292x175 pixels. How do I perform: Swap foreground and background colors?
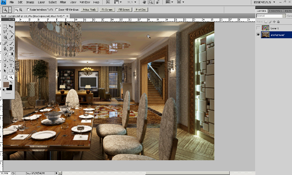coord(11,82)
